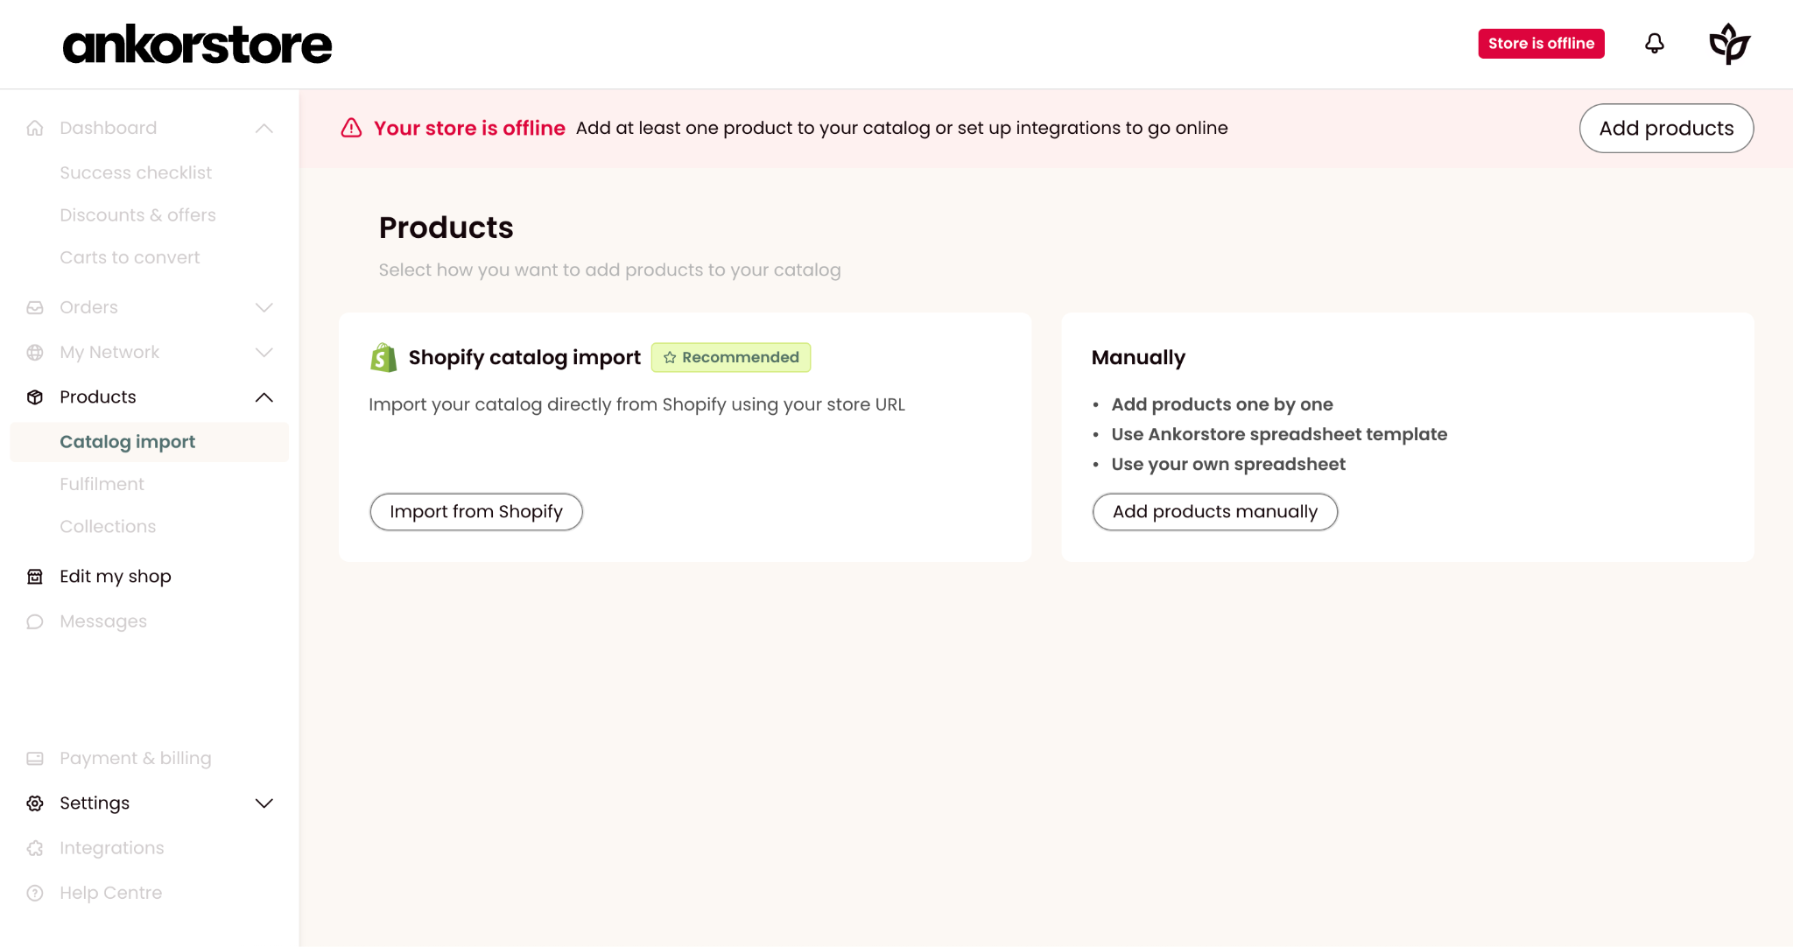Click the Settings gear icon

click(x=35, y=803)
